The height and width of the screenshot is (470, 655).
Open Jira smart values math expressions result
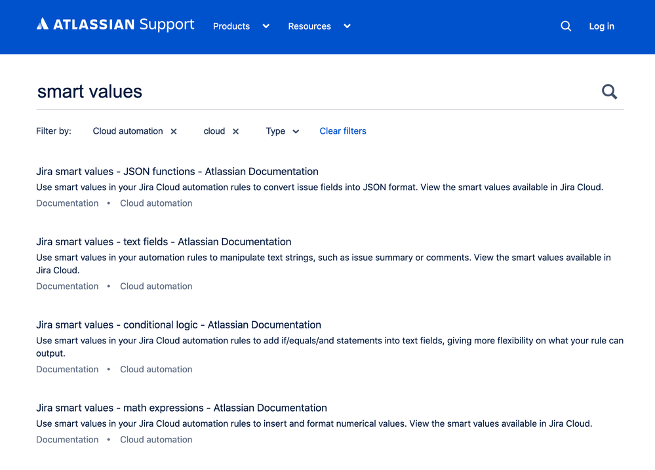pos(182,408)
